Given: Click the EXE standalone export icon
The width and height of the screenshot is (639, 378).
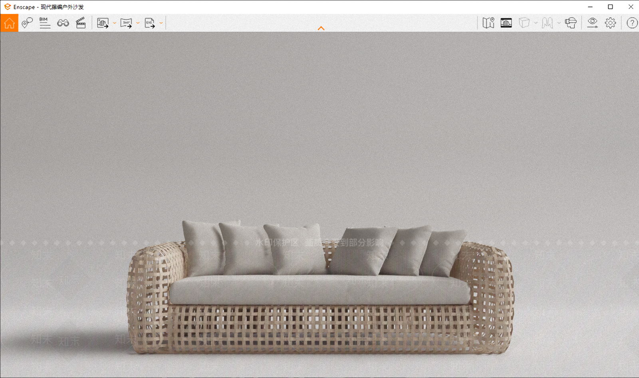Looking at the screenshot, I should click(150, 23).
